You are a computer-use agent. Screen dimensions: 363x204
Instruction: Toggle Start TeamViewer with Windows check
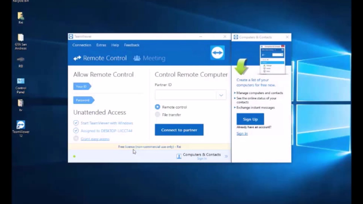76,123
